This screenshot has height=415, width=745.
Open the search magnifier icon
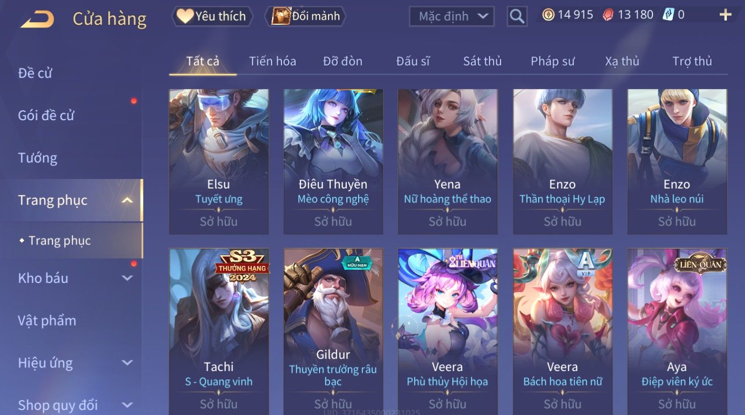coord(517,17)
